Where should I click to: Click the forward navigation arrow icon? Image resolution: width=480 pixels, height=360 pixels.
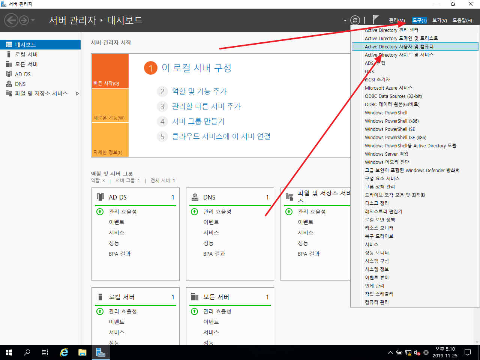pos(24,20)
